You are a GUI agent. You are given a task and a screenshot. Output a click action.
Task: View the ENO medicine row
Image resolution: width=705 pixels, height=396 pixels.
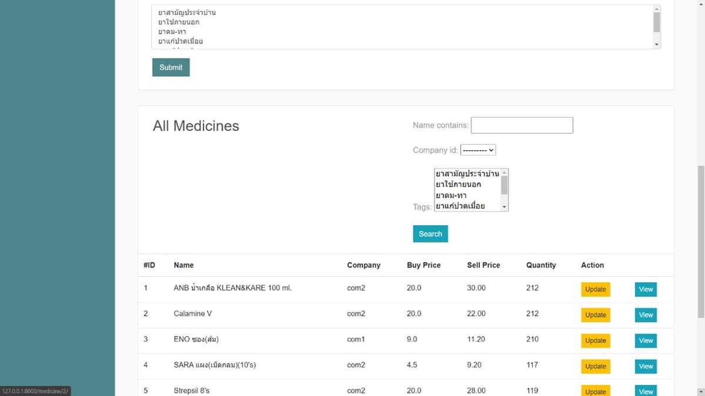point(646,340)
